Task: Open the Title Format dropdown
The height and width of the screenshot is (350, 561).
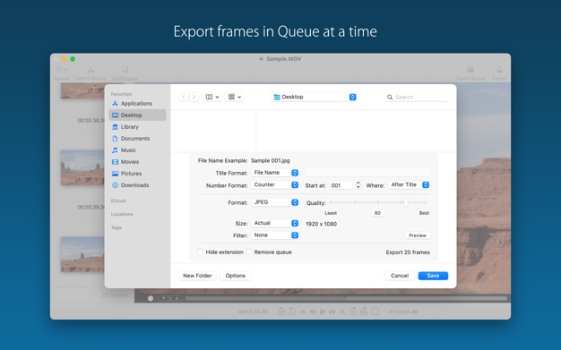Action: (275, 173)
